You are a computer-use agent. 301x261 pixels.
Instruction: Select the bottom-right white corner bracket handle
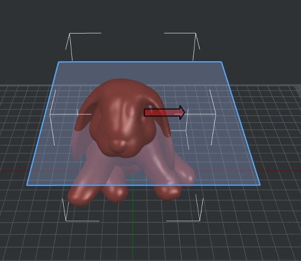point(185,208)
